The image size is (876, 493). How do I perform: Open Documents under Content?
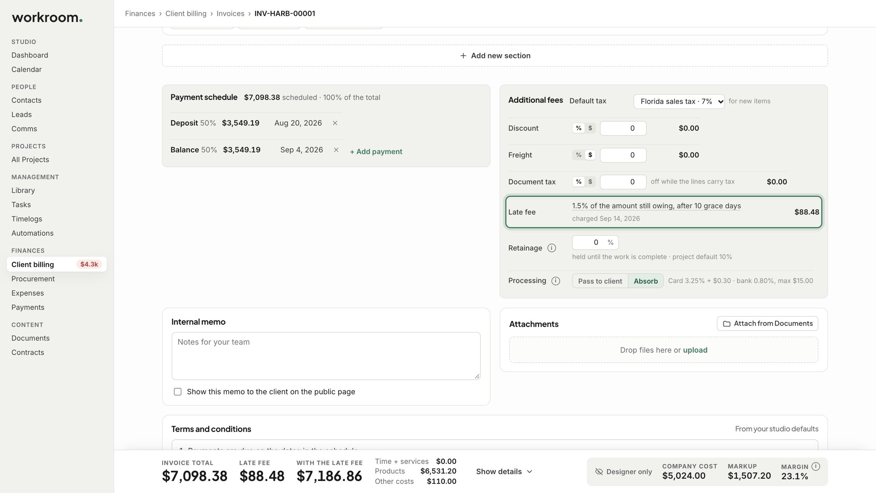click(x=30, y=338)
